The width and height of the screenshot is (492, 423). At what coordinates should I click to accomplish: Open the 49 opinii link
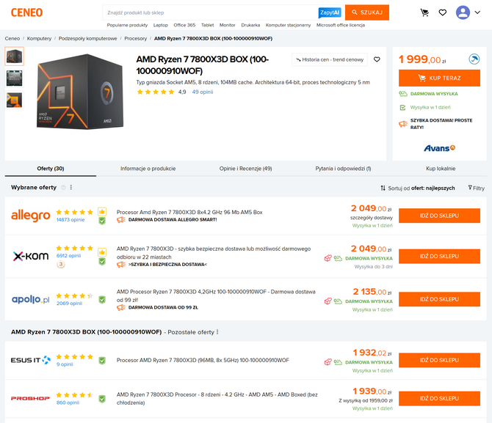[203, 92]
